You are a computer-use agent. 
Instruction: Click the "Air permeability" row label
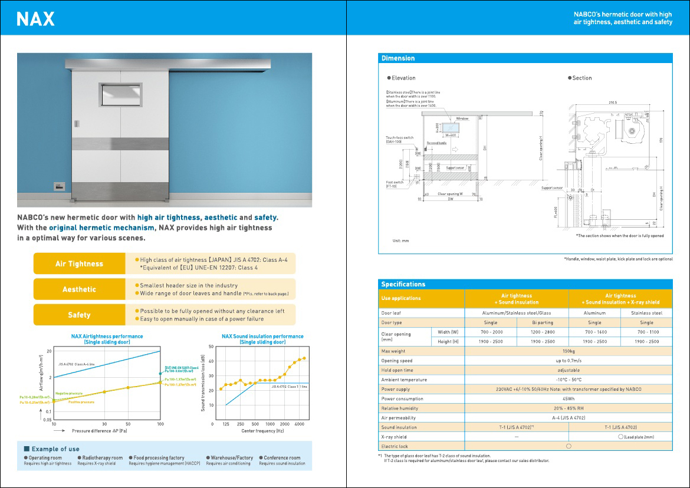coord(398,418)
